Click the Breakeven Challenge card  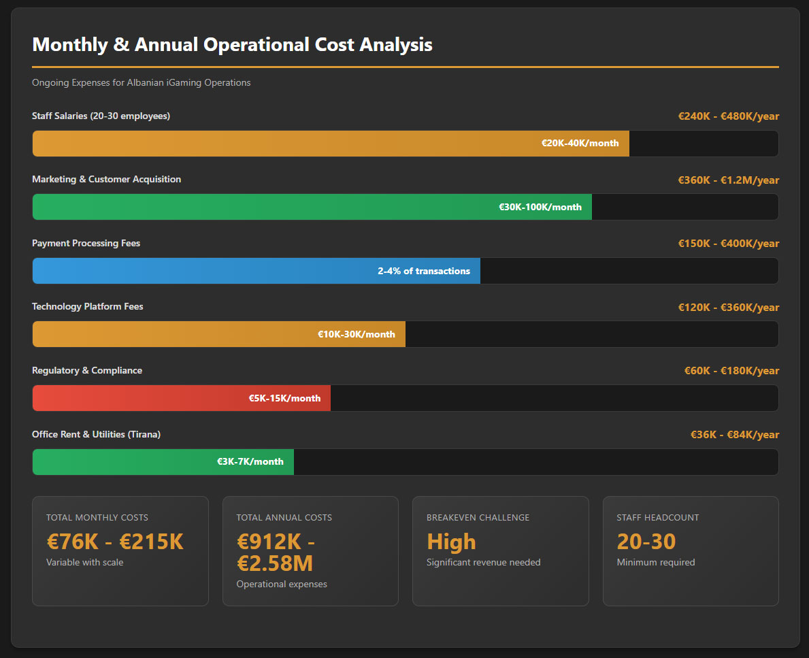pos(500,550)
